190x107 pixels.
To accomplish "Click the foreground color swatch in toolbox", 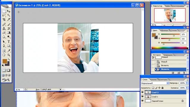I will point(5,61).
